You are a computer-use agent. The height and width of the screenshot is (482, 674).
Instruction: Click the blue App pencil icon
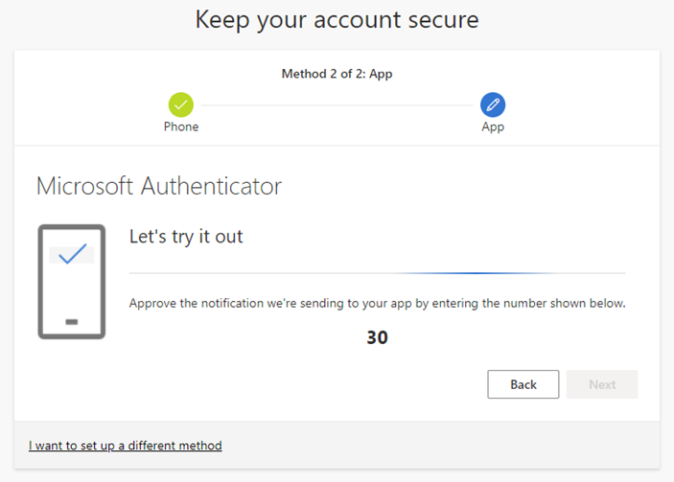[x=493, y=104]
